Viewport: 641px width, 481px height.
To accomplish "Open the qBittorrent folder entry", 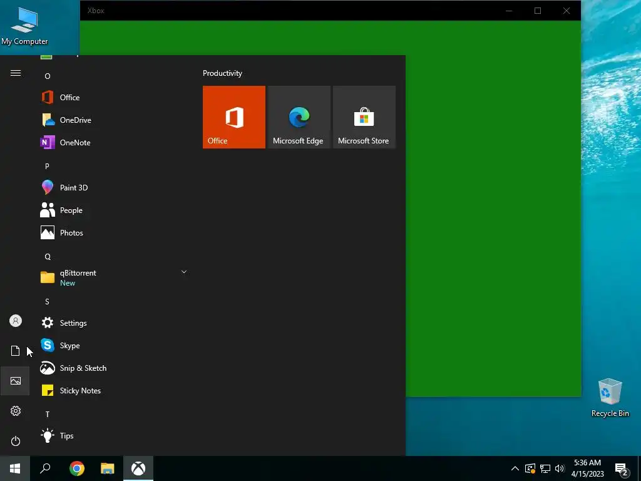I will [x=115, y=277].
